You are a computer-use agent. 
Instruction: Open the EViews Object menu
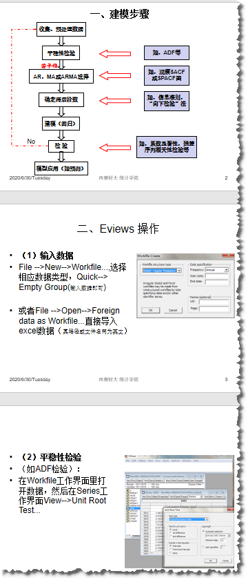[142, 461]
